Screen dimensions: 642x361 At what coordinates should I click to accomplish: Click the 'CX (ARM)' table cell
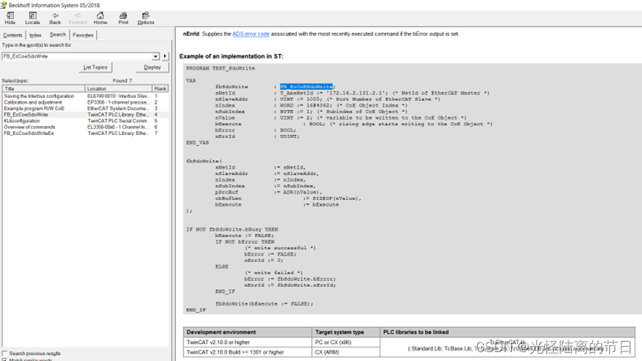click(x=346, y=352)
